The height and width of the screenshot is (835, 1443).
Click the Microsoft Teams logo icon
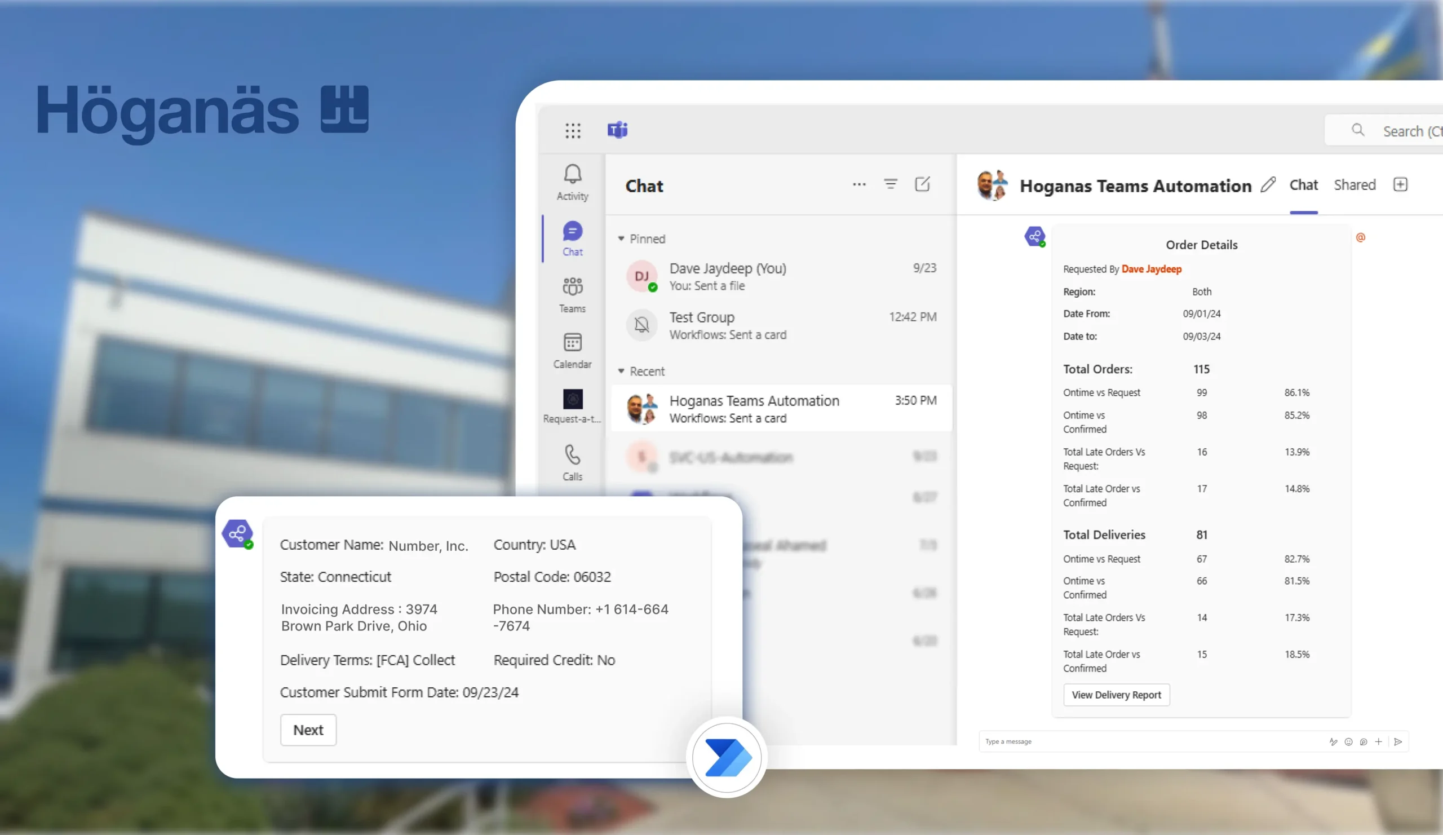[617, 130]
